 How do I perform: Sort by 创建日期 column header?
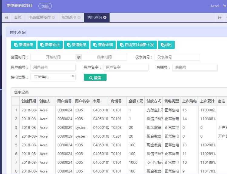click(28, 101)
